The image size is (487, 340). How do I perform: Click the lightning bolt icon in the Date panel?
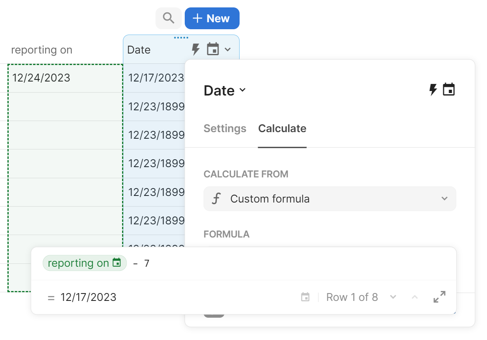pyautogui.click(x=433, y=90)
